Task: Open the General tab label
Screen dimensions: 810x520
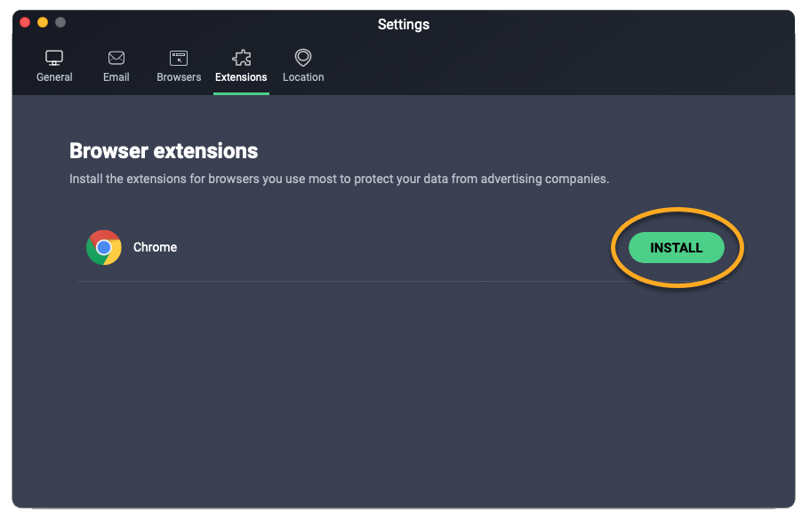Action: point(54,77)
